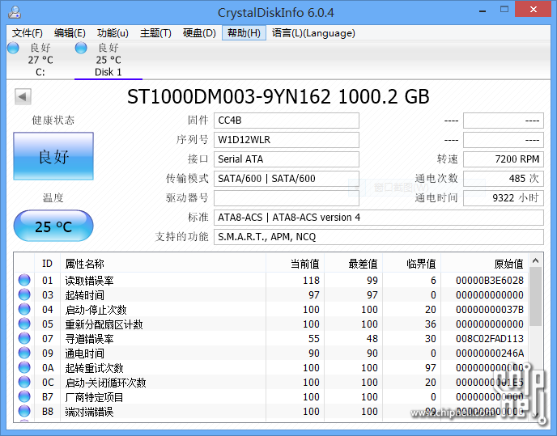The image size is (557, 436).
Task: Click attribute name 起转重试次数
Action: [x=94, y=368]
